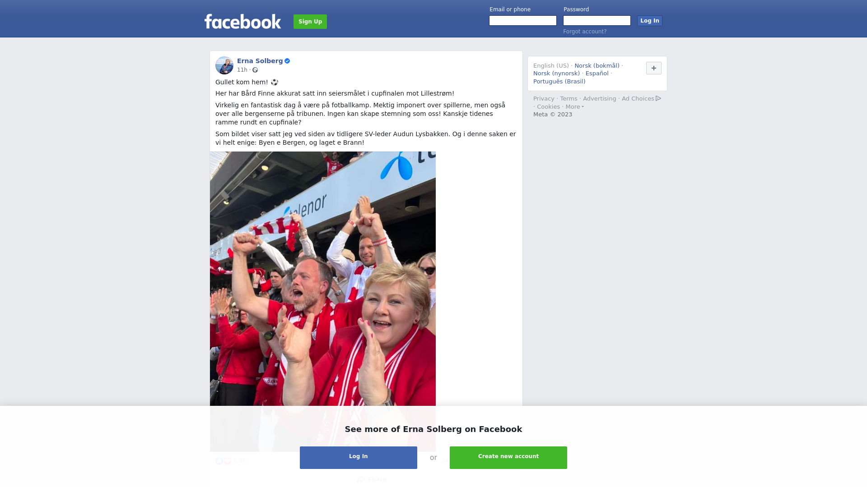
Task: Open the Forgot account? link
Action: coord(585,32)
